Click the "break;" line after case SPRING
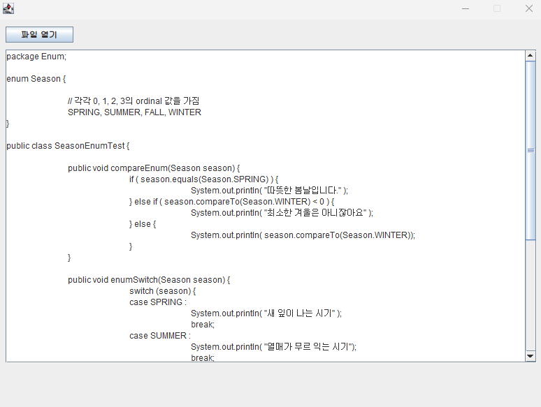Image resolution: width=541 pixels, height=407 pixels. pos(203,325)
